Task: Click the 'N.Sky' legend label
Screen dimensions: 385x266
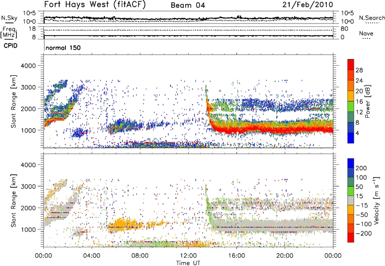Action: click(x=9, y=18)
